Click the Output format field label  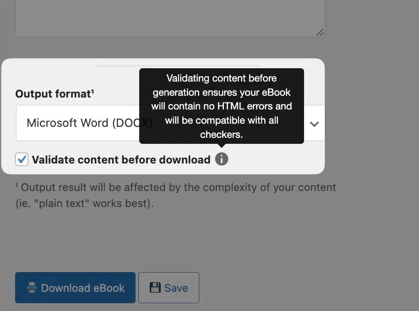[53, 94]
